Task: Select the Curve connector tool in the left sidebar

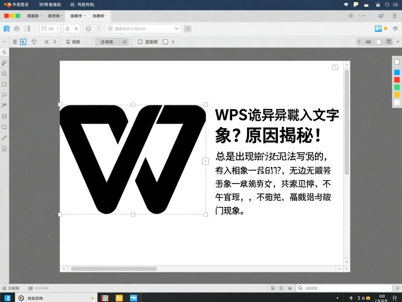Action: tap(4, 137)
